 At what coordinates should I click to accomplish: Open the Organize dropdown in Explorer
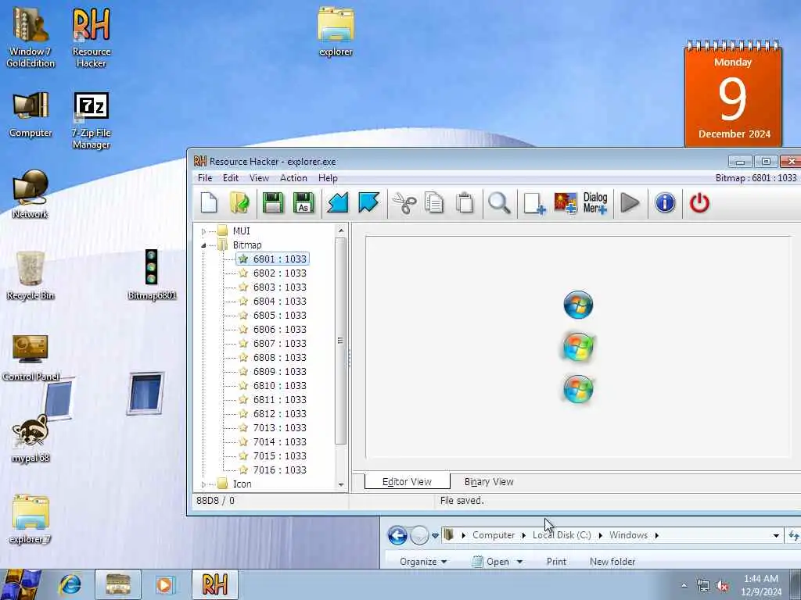pyautogui.click(x=423, y=561)
